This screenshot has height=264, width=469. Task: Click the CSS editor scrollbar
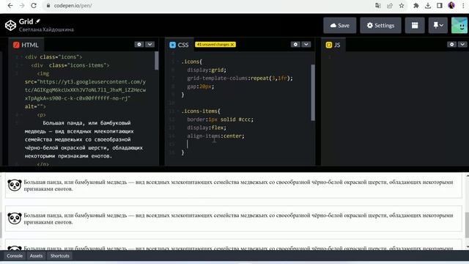313,92
